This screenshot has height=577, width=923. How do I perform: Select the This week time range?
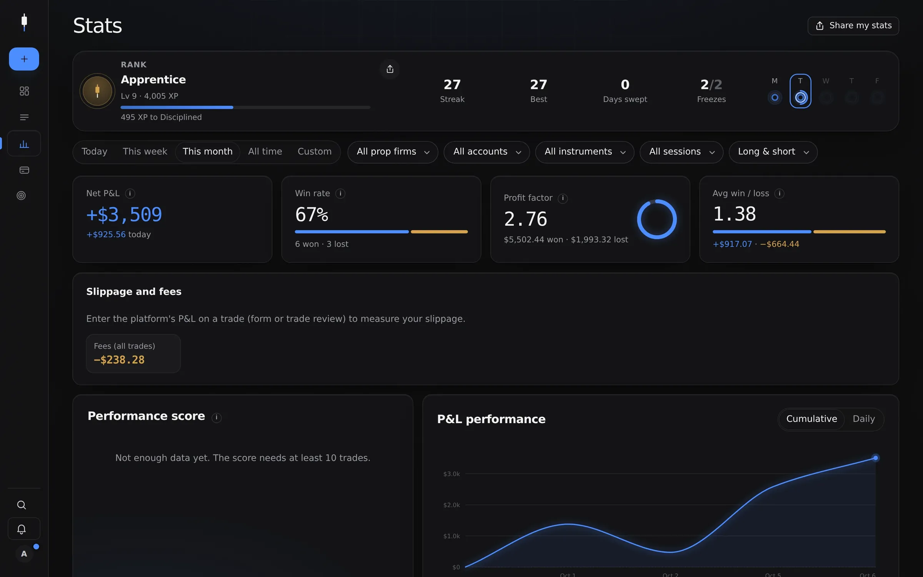click(145, 152)
